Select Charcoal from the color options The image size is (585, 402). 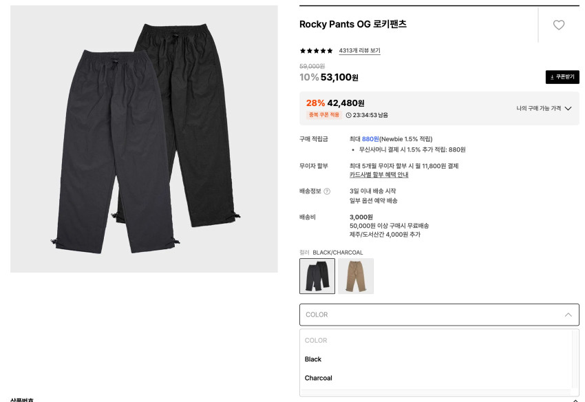coord(319,378)
